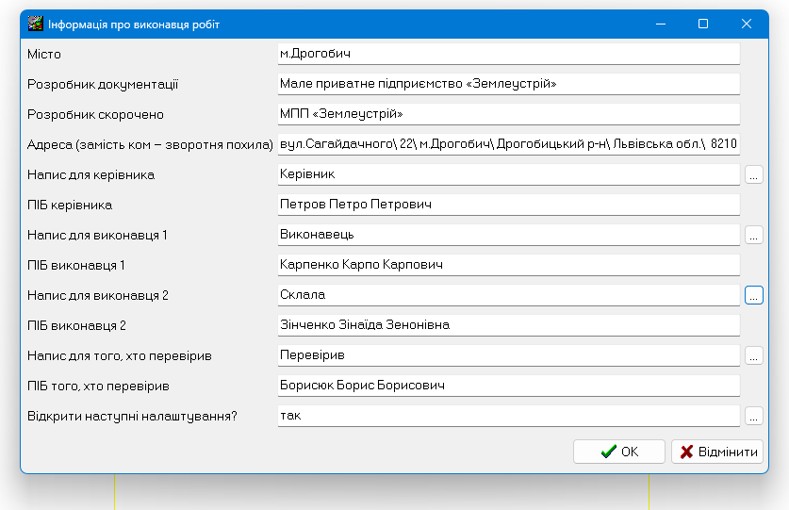Click the 'Виконавець' caption field
The width and height of the screenshot is (789, 510).
tap(508, 235)
